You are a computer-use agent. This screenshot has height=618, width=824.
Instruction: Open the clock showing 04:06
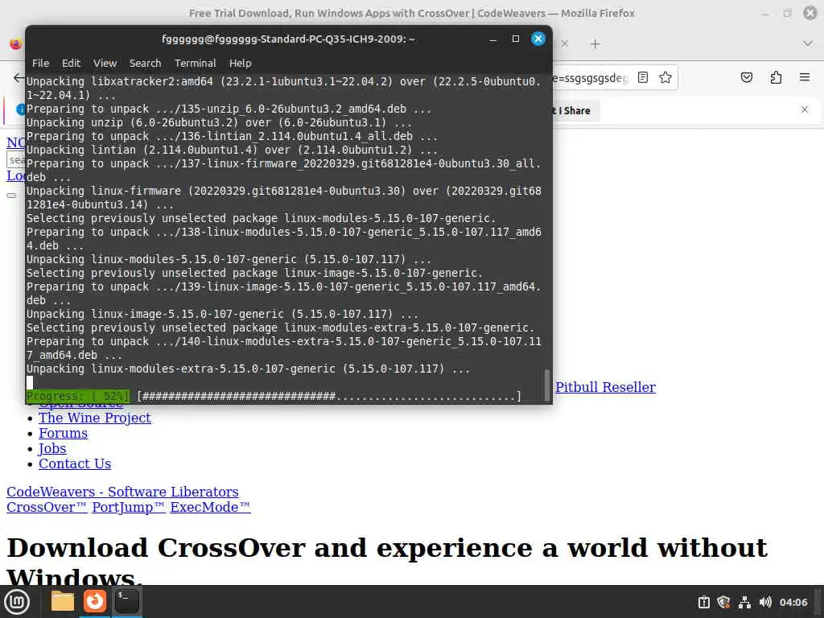point(793,602)
